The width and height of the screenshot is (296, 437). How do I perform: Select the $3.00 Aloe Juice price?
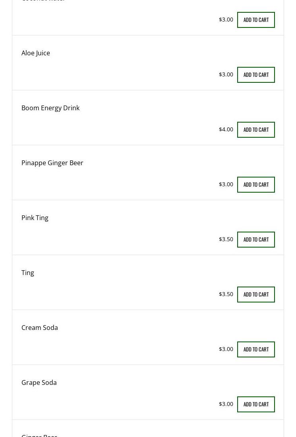[x=226, y=74]
